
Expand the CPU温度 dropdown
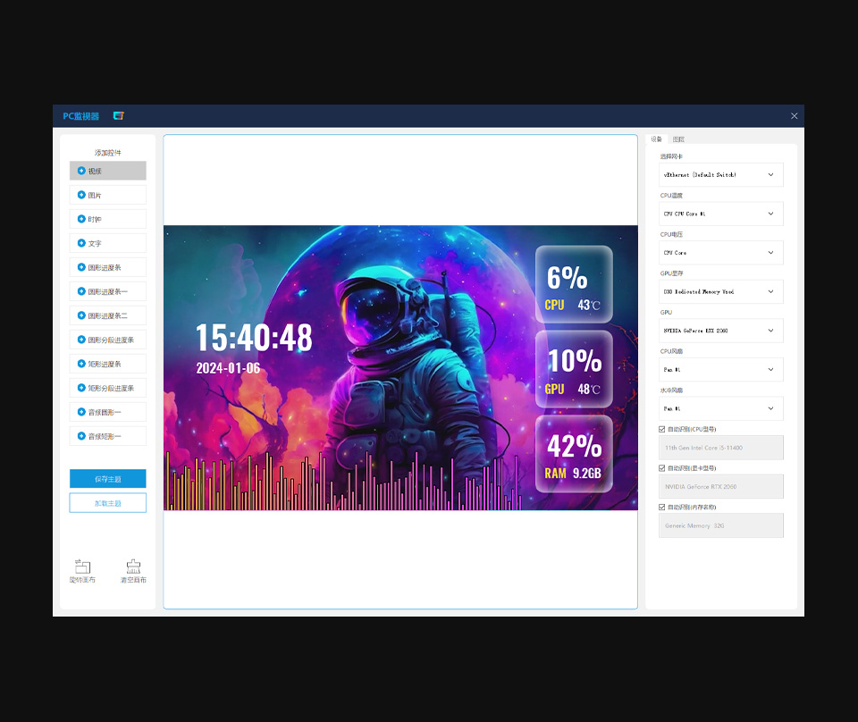720,214
